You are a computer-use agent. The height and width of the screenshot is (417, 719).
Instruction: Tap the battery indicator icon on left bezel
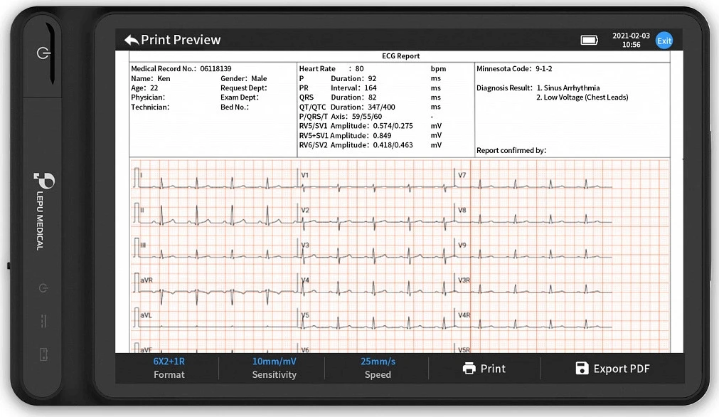click(43, 354)
